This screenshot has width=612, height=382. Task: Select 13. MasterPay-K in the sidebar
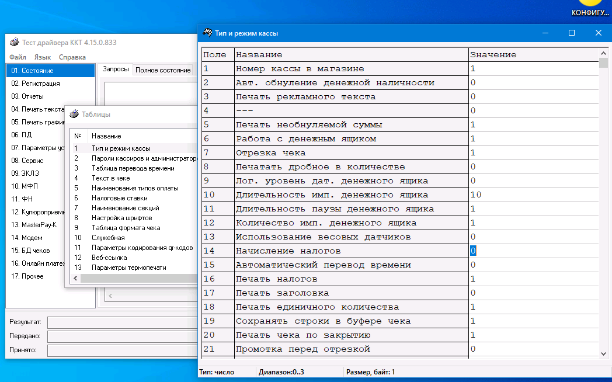36,225
